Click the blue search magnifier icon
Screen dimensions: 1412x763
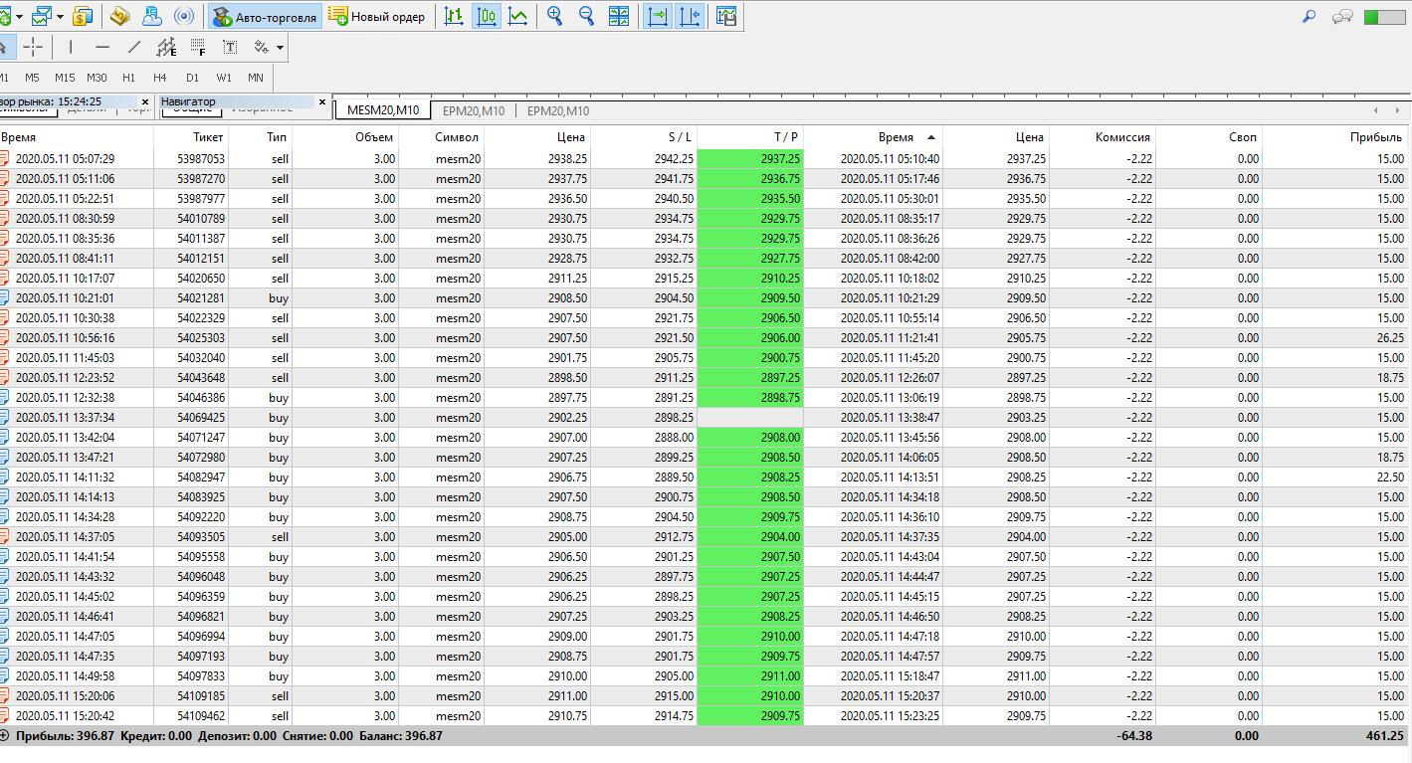[1310, 16]
